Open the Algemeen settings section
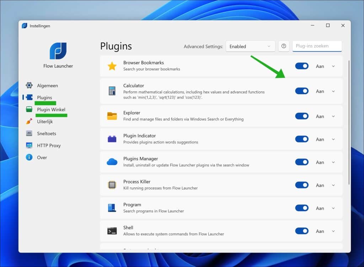364x267 pixels. click(47, 85)
